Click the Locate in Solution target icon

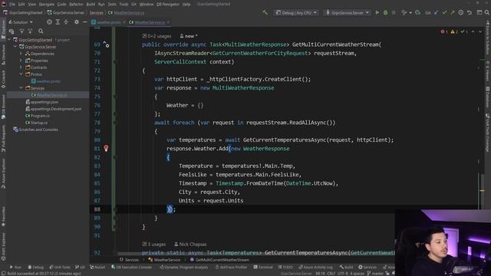49,22
